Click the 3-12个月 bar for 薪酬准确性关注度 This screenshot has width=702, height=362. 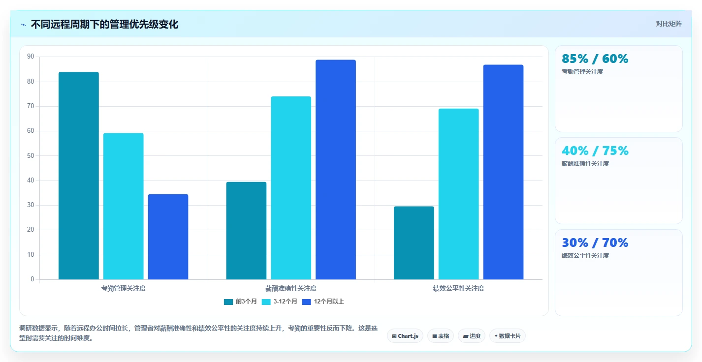[291, 188]
